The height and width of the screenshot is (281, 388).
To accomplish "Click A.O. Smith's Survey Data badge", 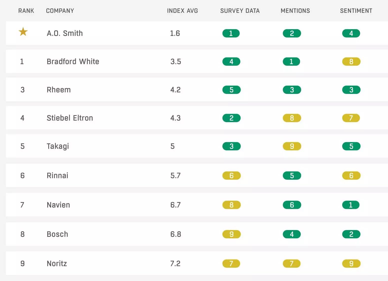I will (x=231, y=33).
